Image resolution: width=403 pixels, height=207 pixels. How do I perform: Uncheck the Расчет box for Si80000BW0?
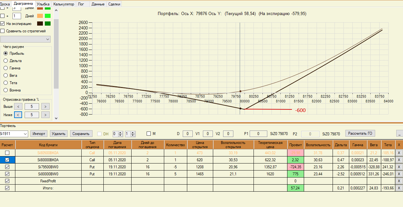(7, 174)
